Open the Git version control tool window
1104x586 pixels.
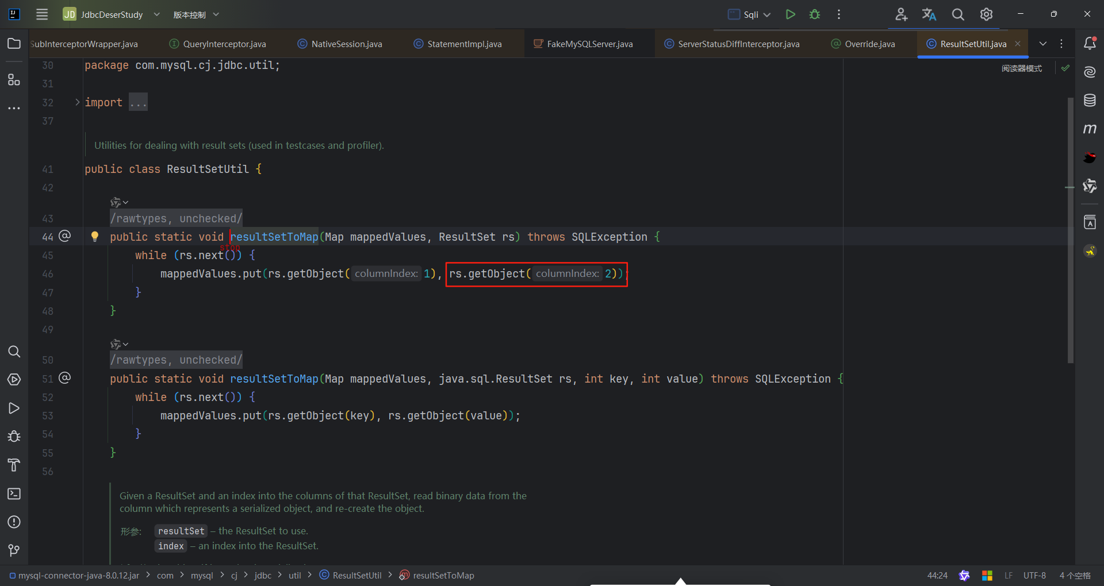click(x=14, y=550)
